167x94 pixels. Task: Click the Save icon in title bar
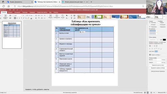[10, 10]
